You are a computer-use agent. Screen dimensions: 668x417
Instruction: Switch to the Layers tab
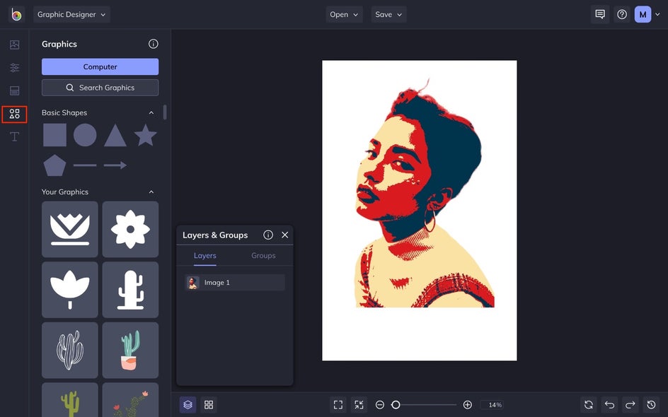coord(205,256)
